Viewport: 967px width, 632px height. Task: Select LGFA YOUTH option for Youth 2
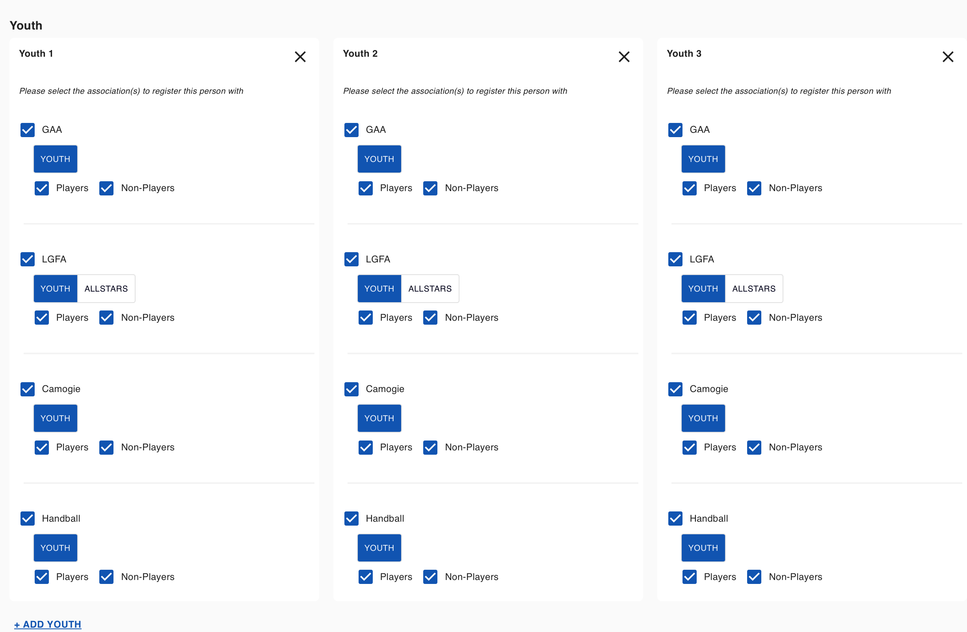[379, 289]
